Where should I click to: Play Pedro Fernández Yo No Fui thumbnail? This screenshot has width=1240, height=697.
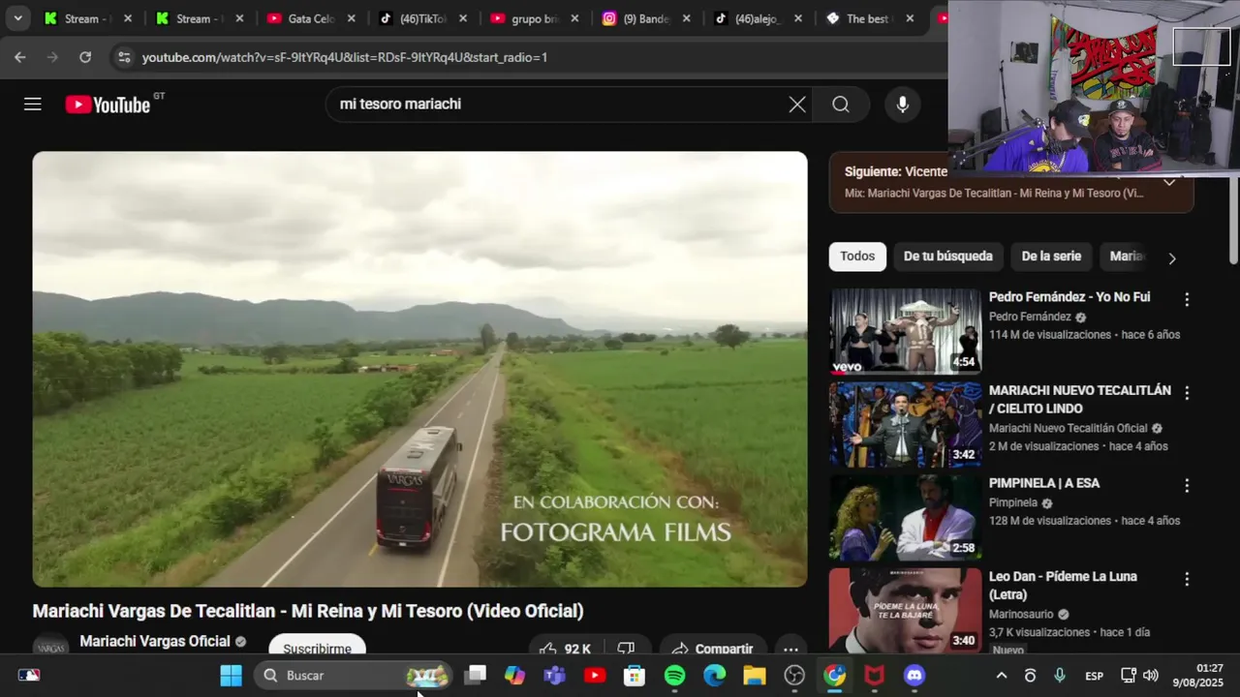point(905,331)
